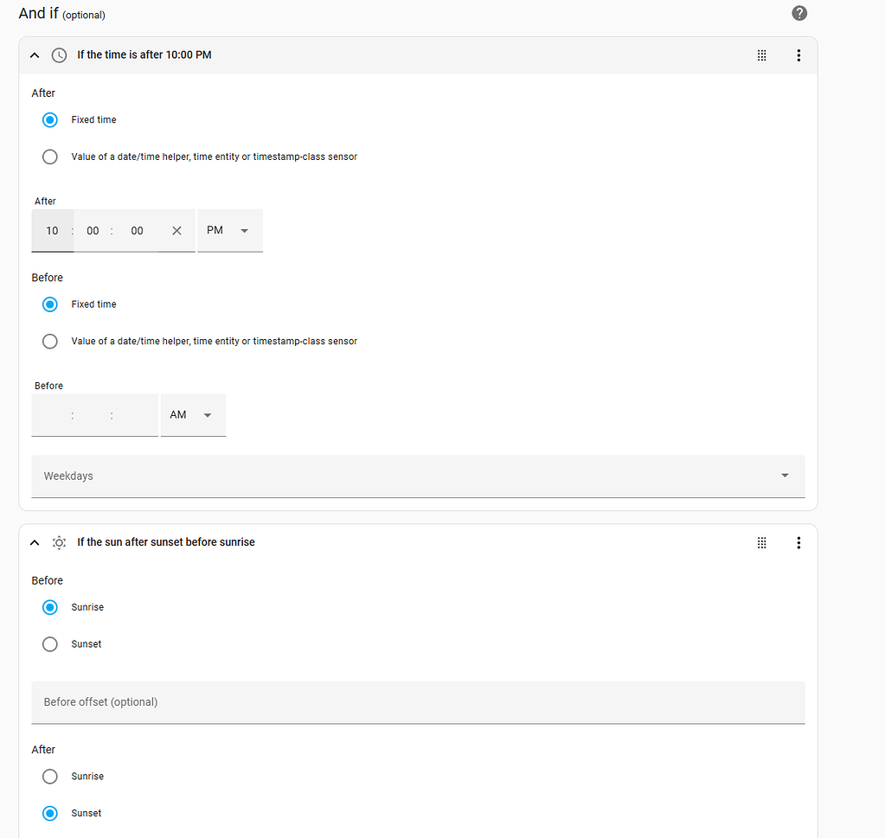Open the PM period dropdown
Image resolution: width=885 pixels, height=838 pixels.
[x=230, y=230]
